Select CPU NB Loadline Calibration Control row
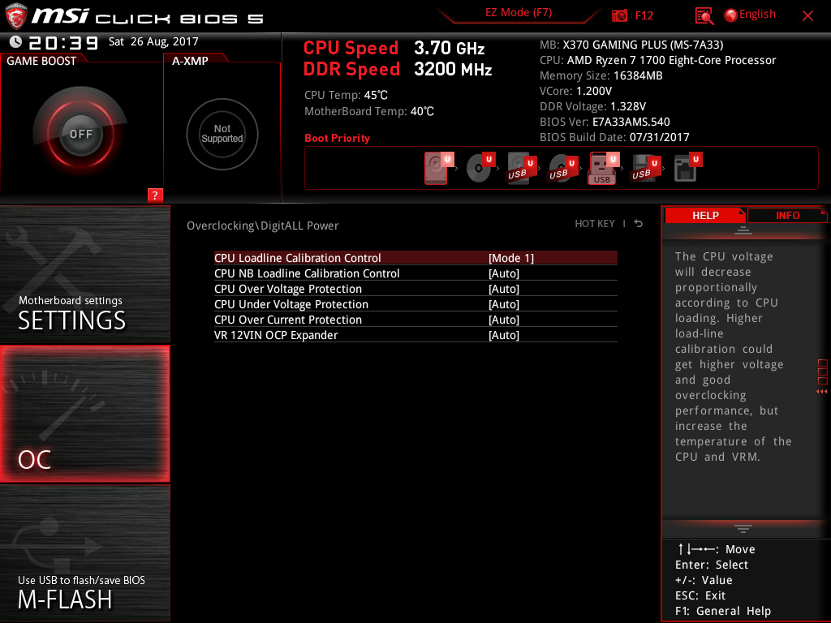The width and height of the screenshot is (831, 623). click(x=415, y=273)
